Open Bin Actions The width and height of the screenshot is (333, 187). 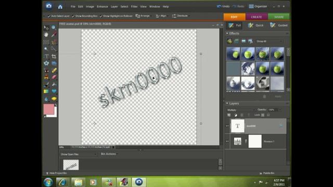coord(109,154)
